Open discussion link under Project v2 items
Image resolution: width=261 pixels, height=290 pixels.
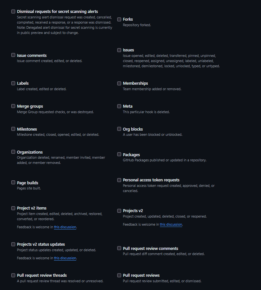[65, 227]
